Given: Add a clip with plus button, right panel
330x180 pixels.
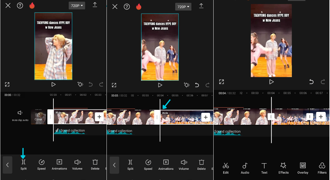Looking at the screenshot, I should coord(321,117).
